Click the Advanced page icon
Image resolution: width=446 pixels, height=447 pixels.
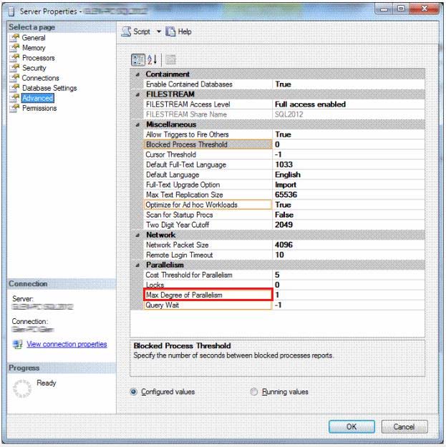click(14, 98)
